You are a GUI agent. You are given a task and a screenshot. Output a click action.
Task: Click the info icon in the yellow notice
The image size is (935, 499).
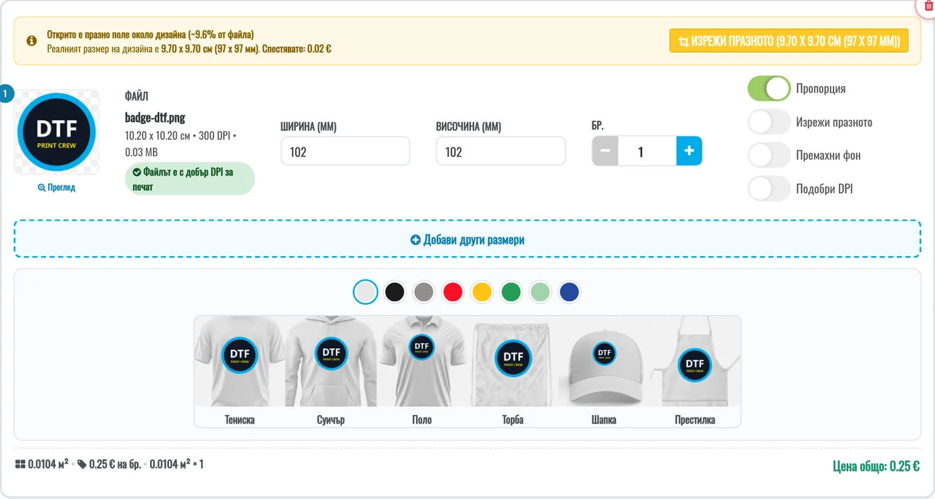tap(31, 41)
